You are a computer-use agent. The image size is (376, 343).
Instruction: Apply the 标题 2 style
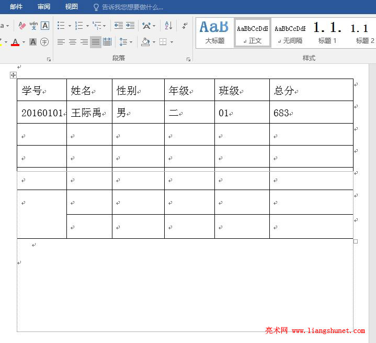(361, 33)
